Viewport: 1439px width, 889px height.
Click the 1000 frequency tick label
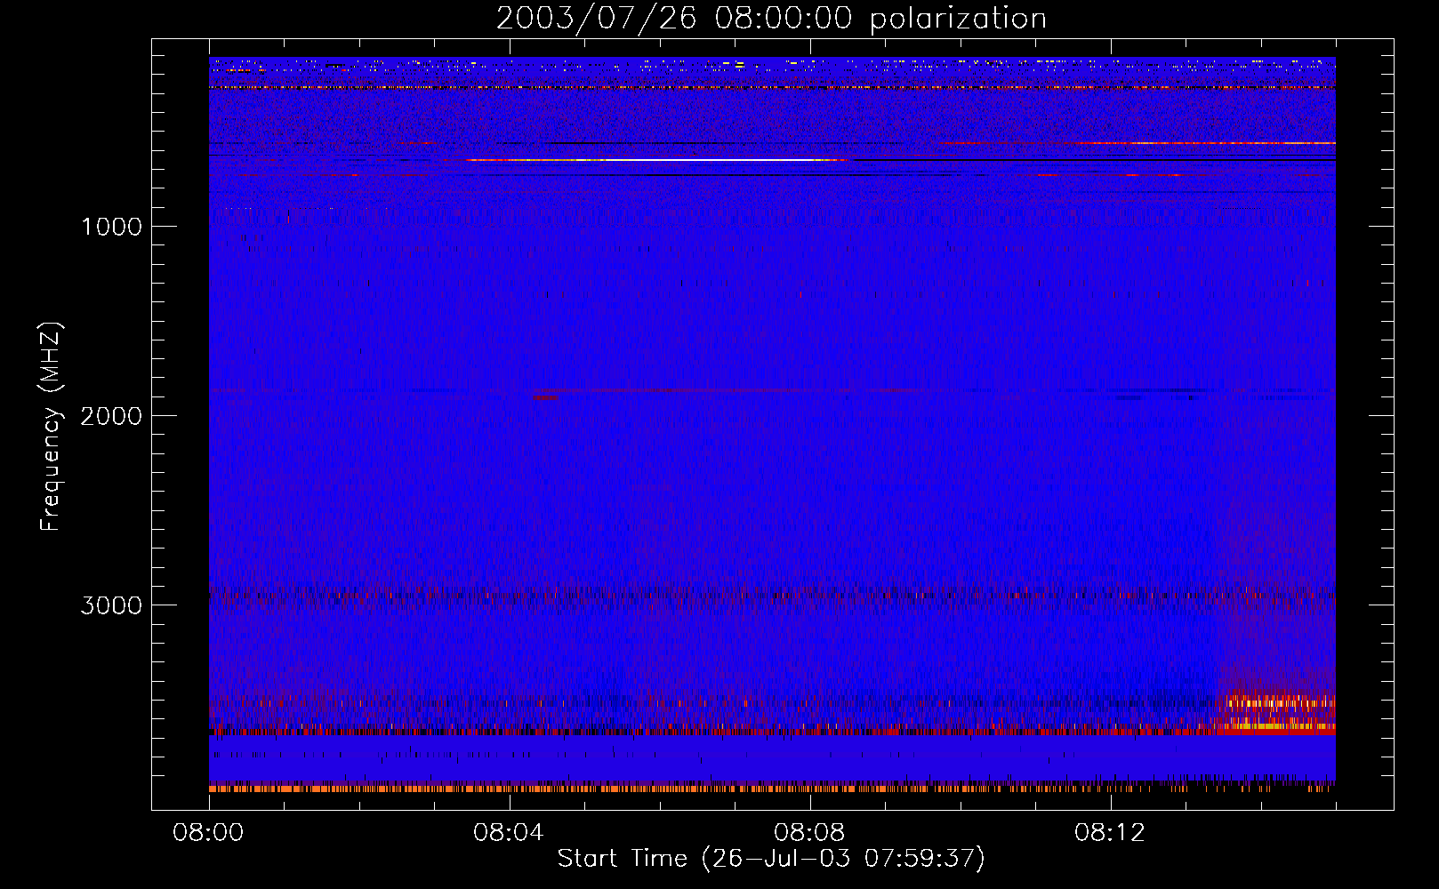point(111,227)
